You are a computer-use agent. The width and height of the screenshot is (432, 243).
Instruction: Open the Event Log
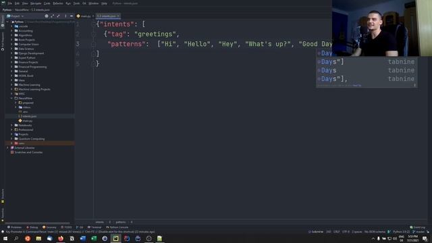[x=418, y=227]
